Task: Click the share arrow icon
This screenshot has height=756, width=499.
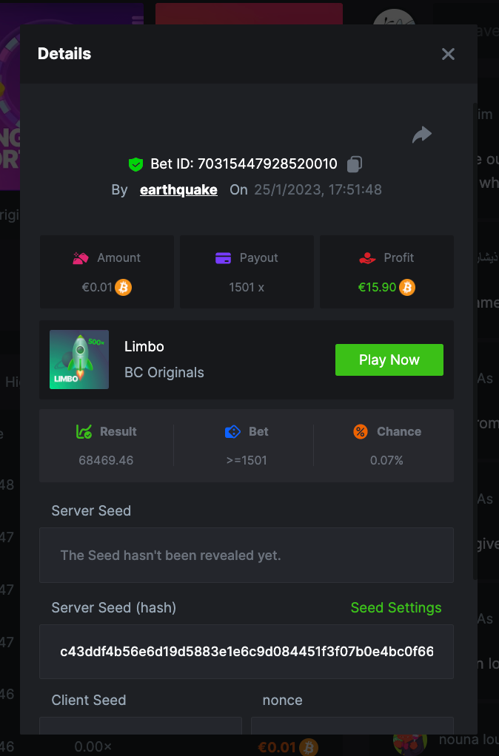Action: pyautogui.click(x=421, y=135)
